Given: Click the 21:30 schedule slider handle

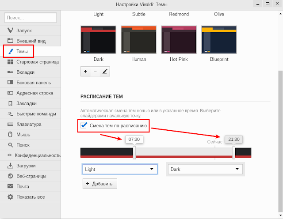Looking at the screenshot, I should [x=234, y=152].
